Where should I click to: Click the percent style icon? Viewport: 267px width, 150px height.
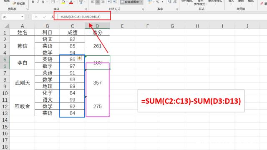(x=158, y=2)
